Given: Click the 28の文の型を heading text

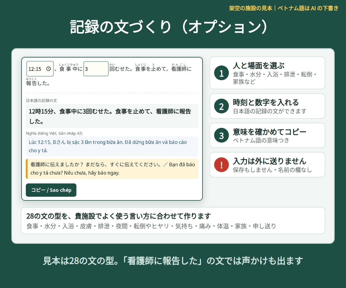Looking at the screenshot, I should pos(118,216).
